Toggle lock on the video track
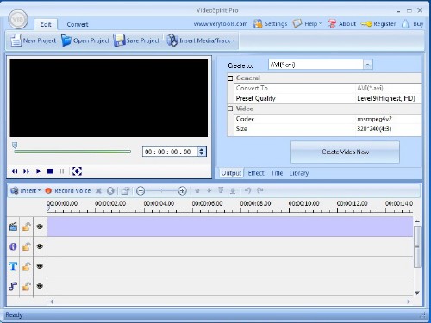The height and width of the screenshot is (323, 431). point(27,227)
